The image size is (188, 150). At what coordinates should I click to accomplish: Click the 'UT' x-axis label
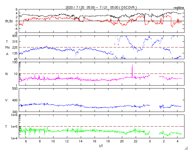[x=101, y=146]
